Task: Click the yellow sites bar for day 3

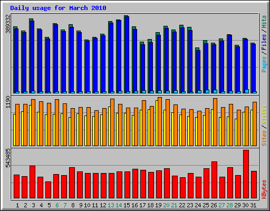Action: tap(30, 126)
